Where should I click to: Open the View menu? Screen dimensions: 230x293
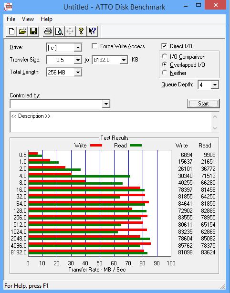click(x=28, y=19)
